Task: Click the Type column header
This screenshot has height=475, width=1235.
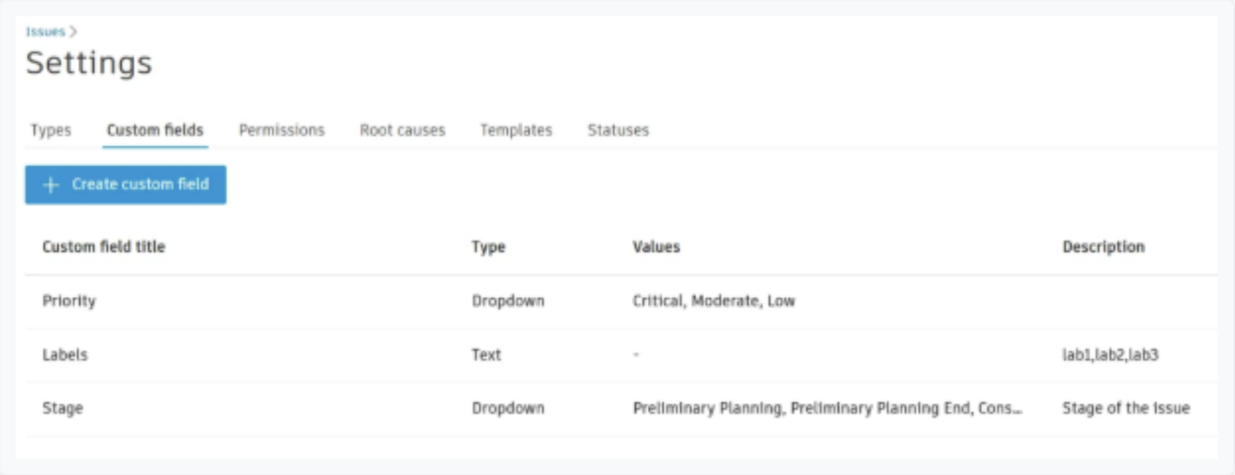Action: coord(488,247)
